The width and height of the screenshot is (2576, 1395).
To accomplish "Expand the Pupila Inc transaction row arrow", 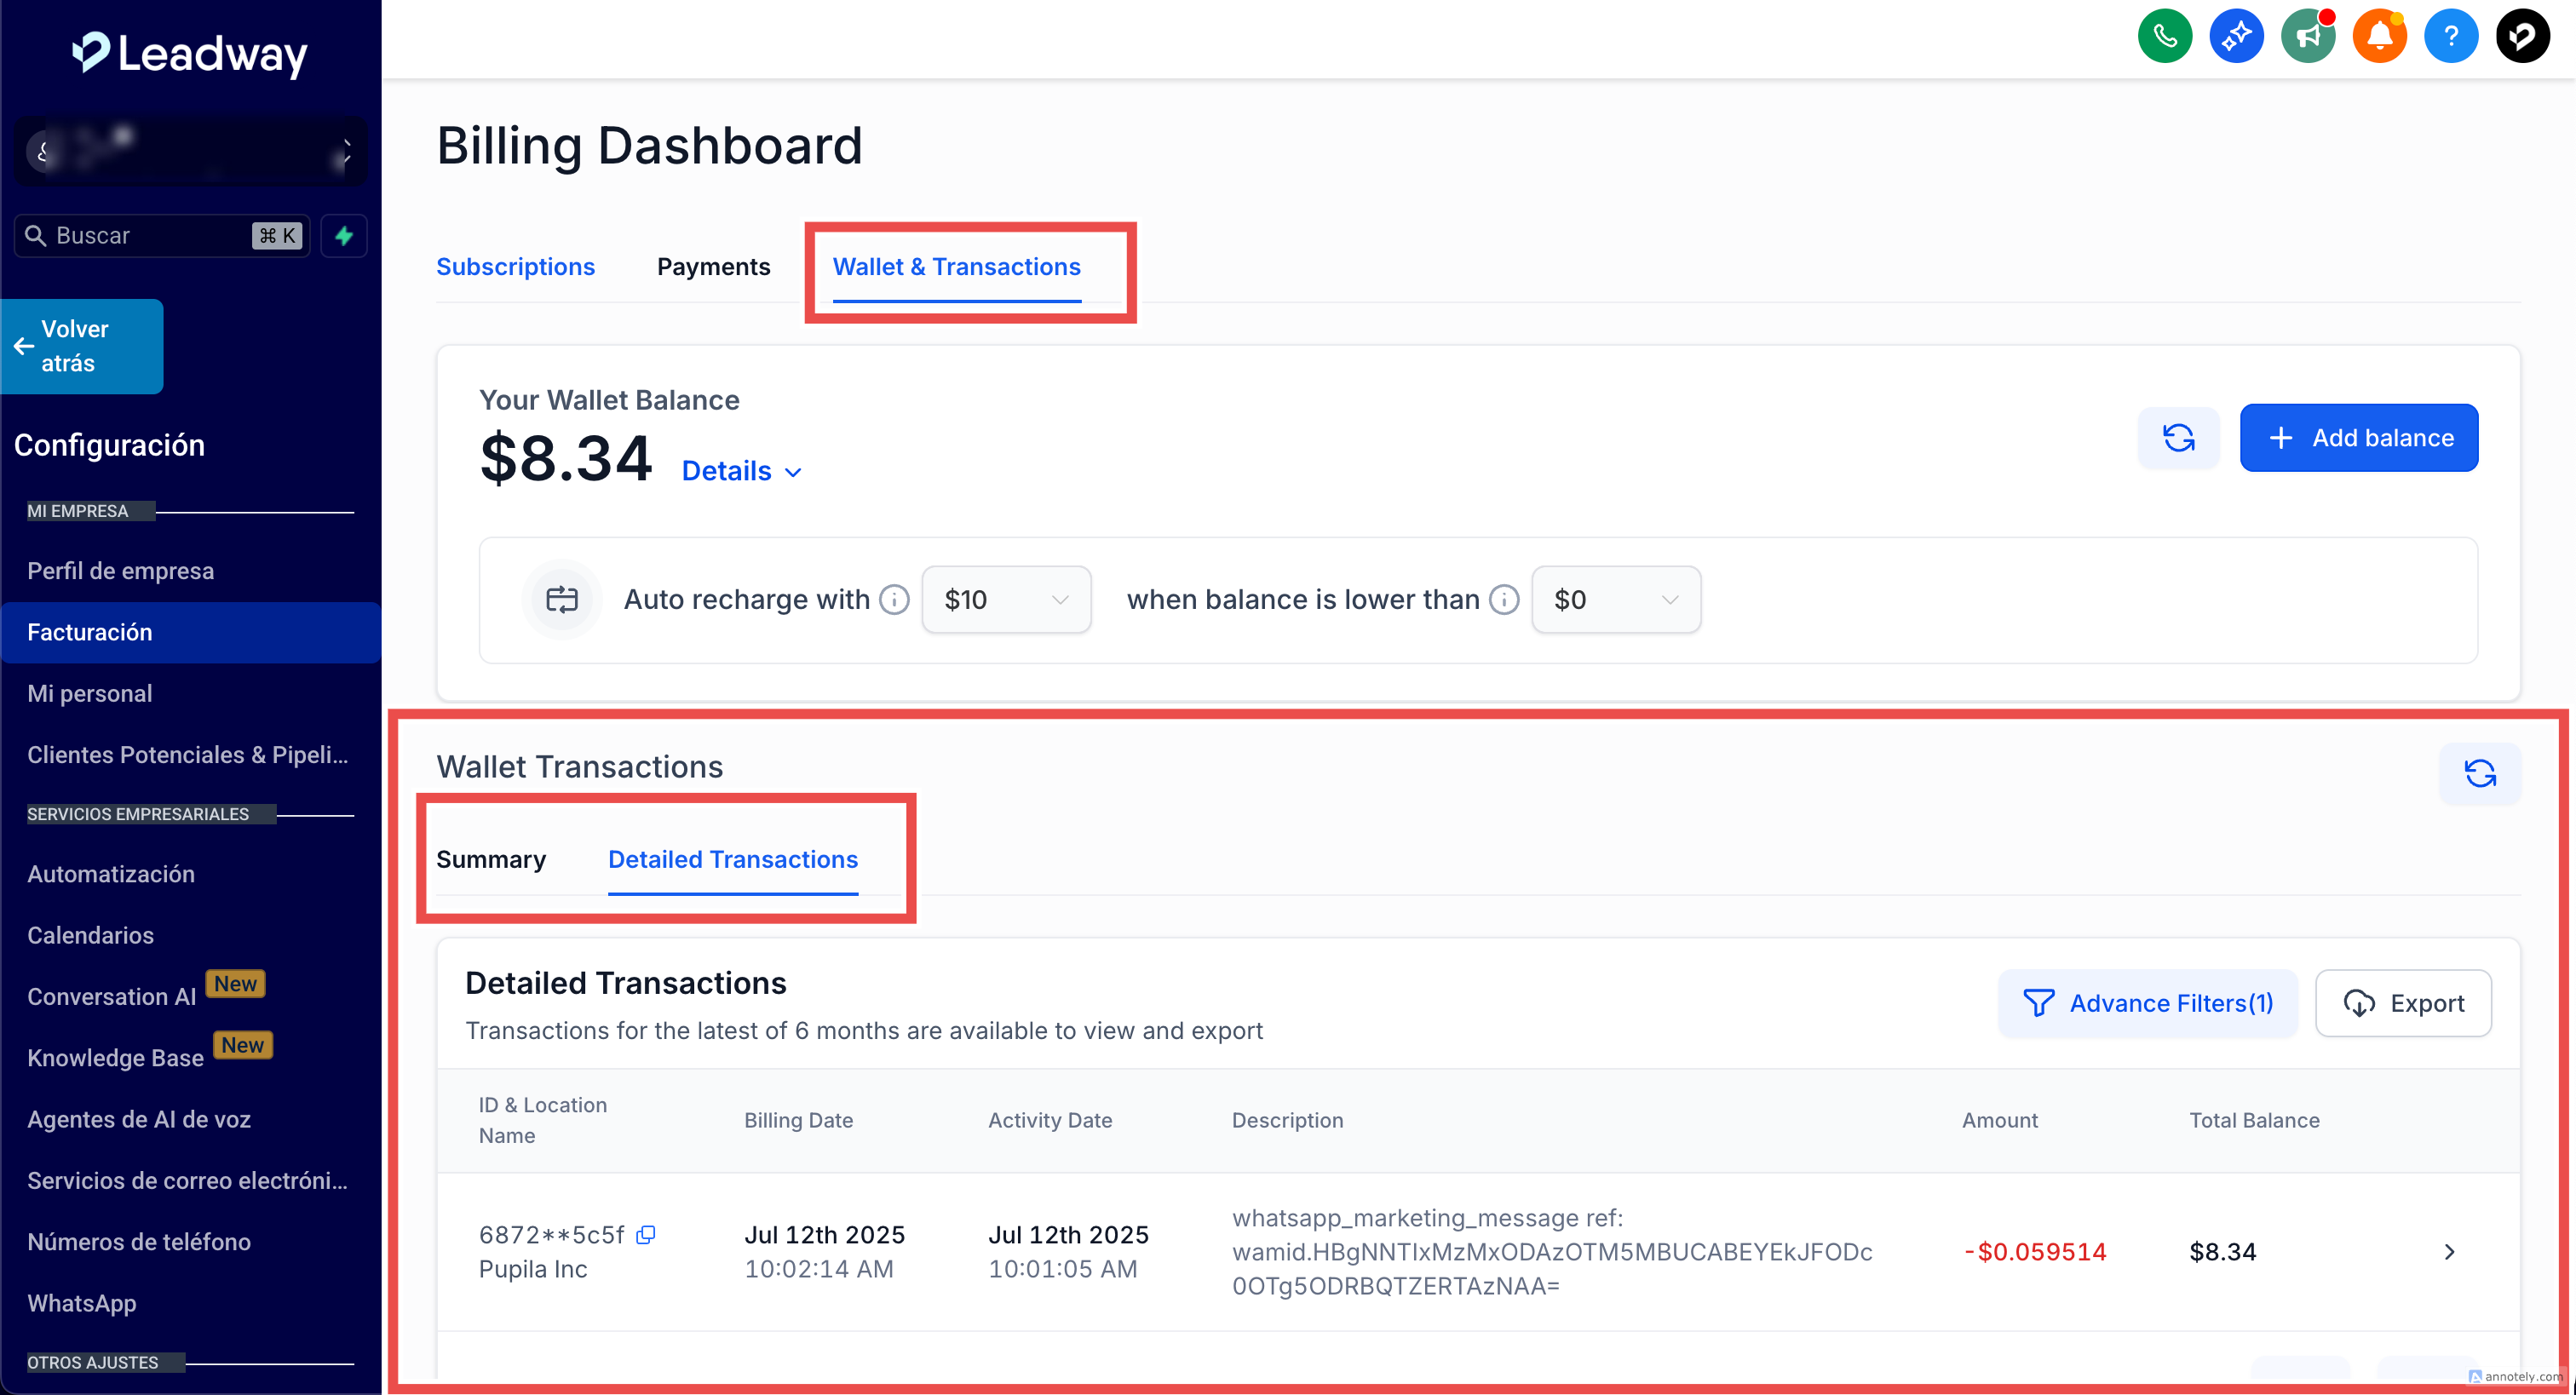I will tap(2449, 1252).
